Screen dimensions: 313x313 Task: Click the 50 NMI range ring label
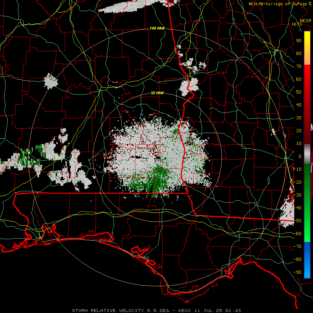pos(157,93)
